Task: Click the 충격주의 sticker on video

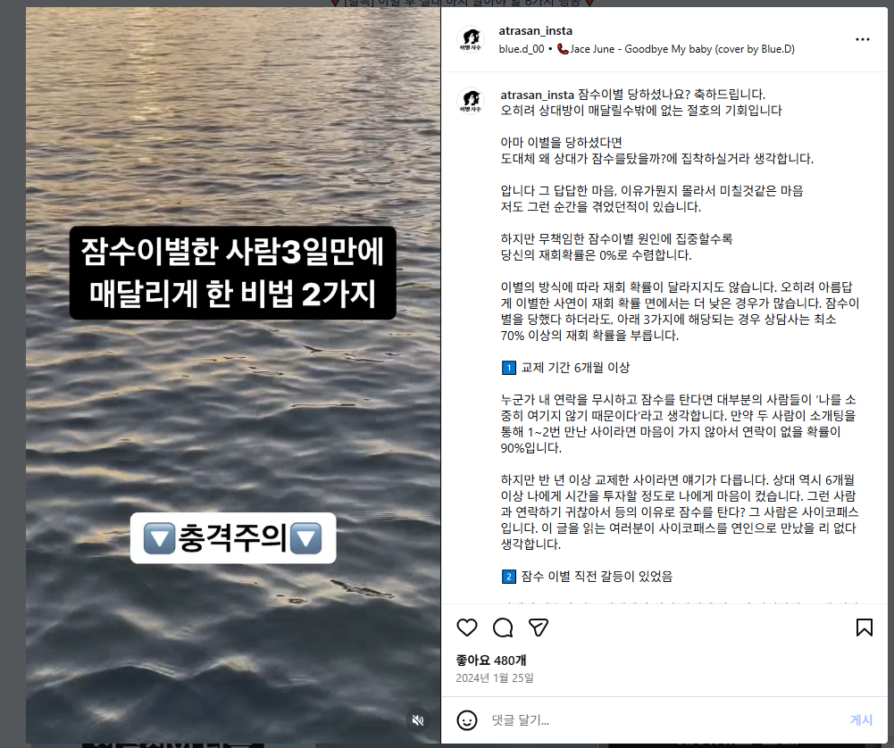Action: [233, 537]
